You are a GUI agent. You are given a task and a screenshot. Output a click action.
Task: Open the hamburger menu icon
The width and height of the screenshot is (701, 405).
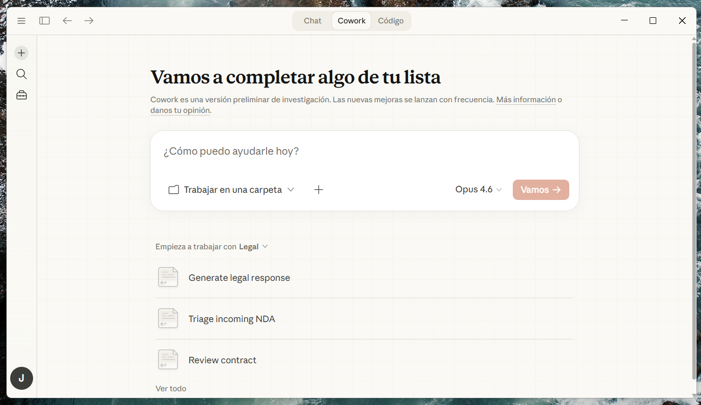[21, 21]
